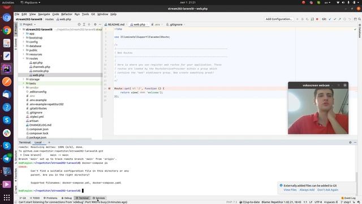The width and height of the screenshot is (362, 204).
Task: Toggle the Services tool window button
Action: [99, 198]
